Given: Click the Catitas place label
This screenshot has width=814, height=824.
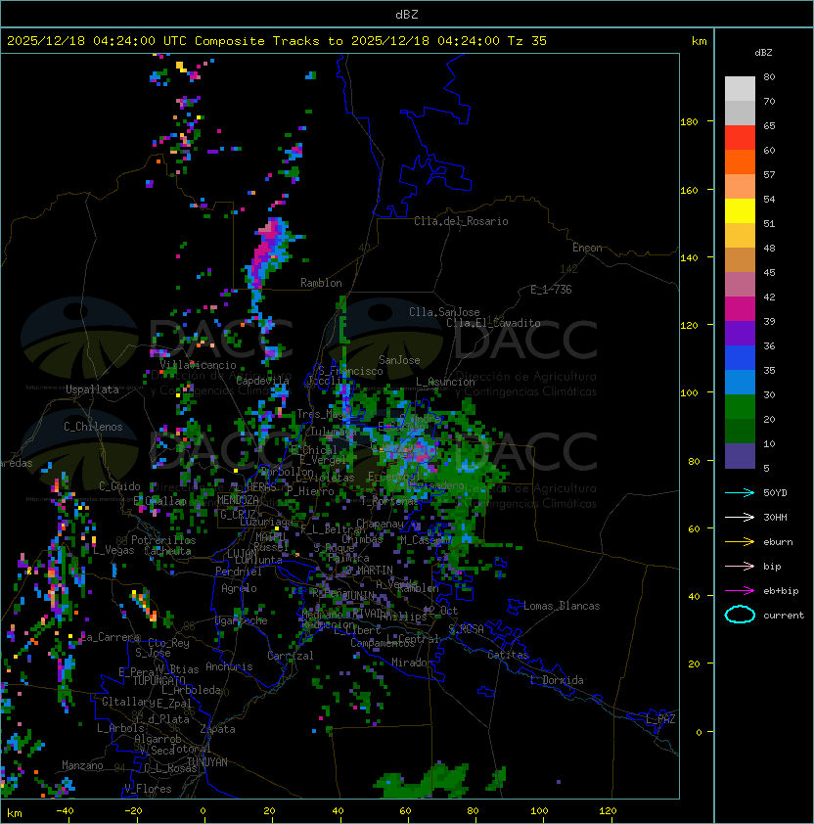Looking at the screenshot, I should click(x=508, y=655).
